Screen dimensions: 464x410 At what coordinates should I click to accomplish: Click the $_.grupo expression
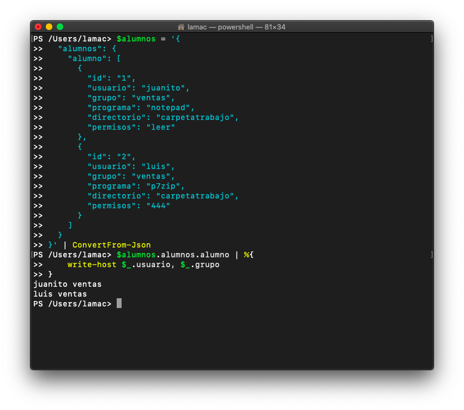click(200, 264)
